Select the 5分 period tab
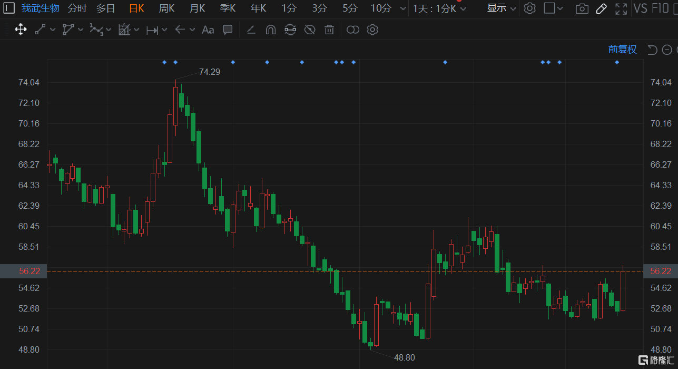Screen dimensions: 678x369 350,8
